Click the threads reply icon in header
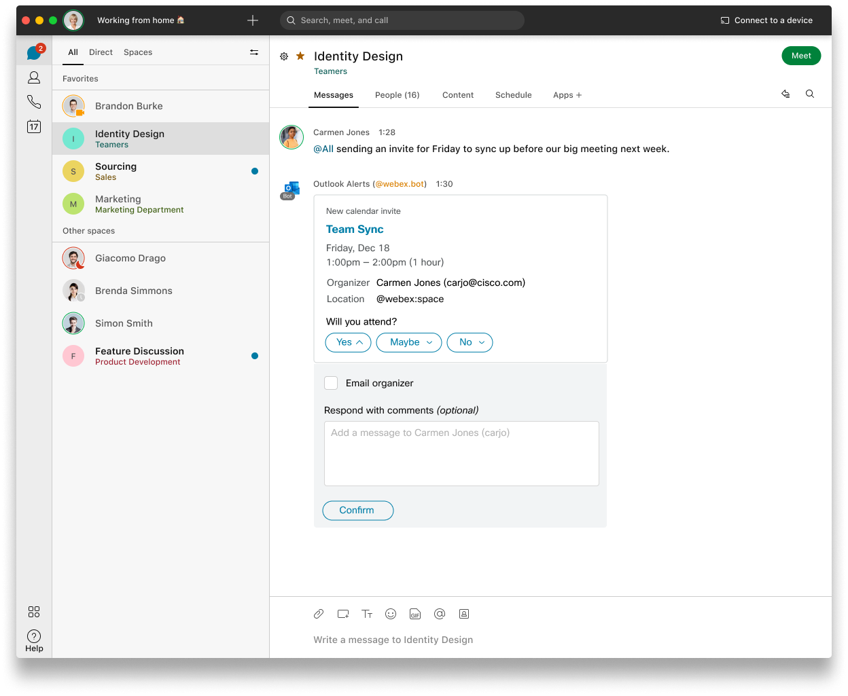Image resolution: width=848 pixels, height=696 pixels. [x=785, y=94]
